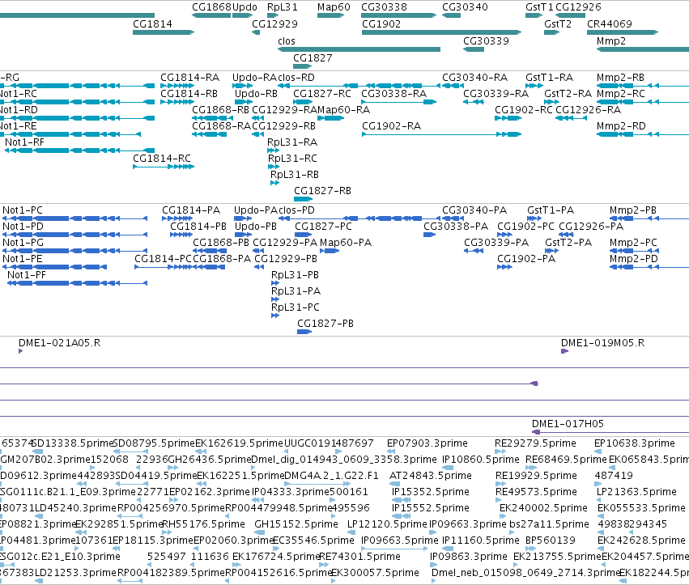
Task: Click the GstT2-PA protein label
Action: point(568,243)
